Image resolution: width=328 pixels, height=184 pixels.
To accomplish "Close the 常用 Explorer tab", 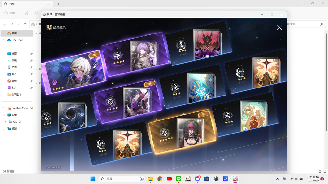I will point(49,4).
